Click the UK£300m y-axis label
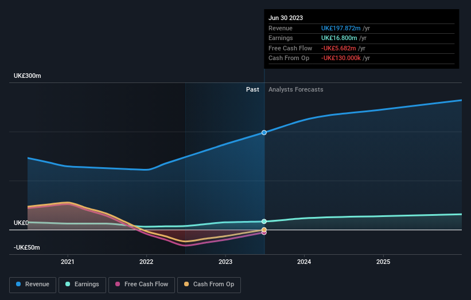The width and height of the screenshot is (471, 300). 28,76
